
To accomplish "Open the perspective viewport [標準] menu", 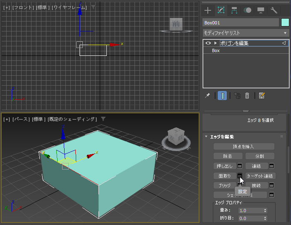I will [x=38, y=119].
